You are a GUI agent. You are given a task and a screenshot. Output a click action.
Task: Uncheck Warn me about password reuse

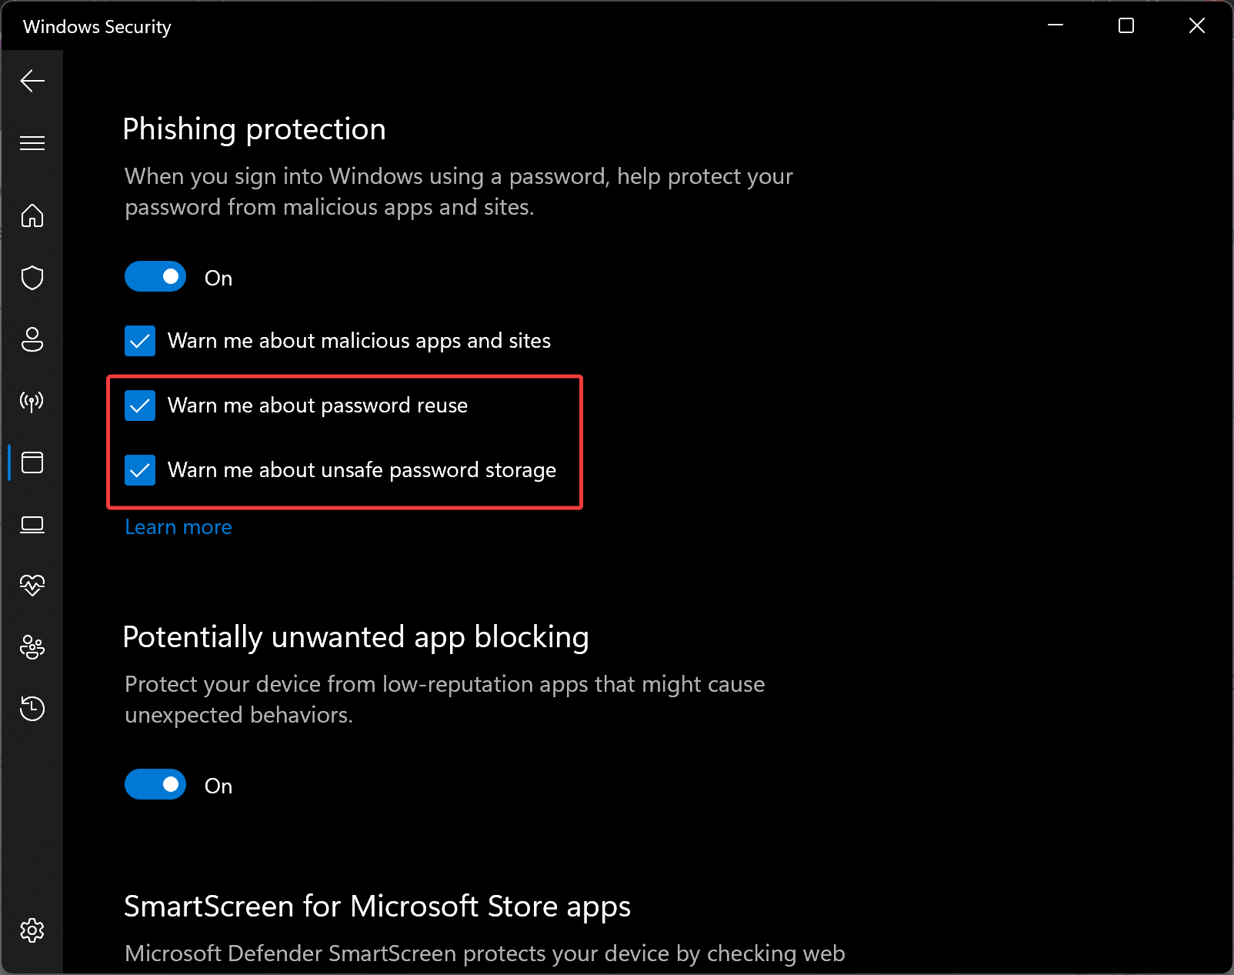140,406
